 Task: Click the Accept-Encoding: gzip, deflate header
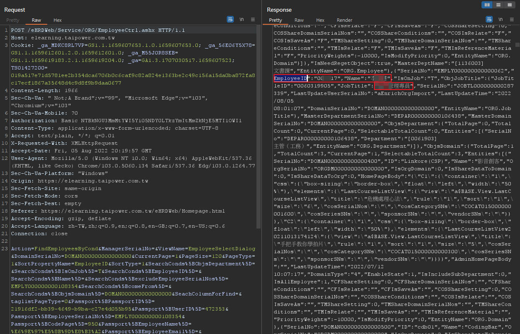point(61,218)
